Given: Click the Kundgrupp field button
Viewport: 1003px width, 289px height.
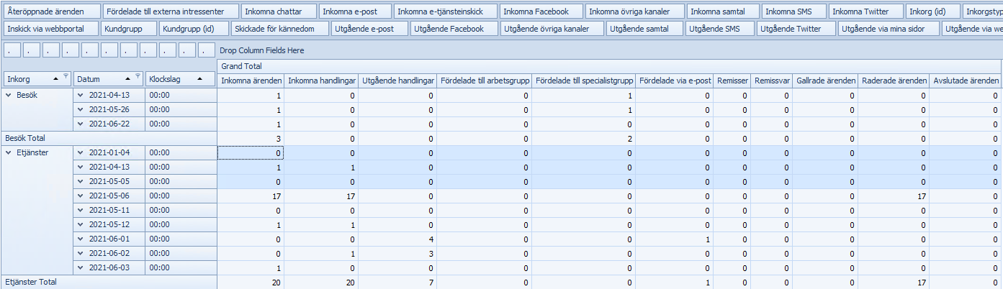Looking at the screenshot, I should 129,29.
